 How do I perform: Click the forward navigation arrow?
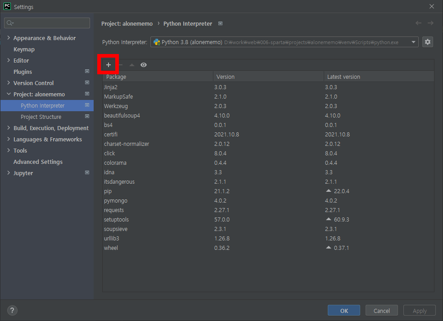pos(430,23)
